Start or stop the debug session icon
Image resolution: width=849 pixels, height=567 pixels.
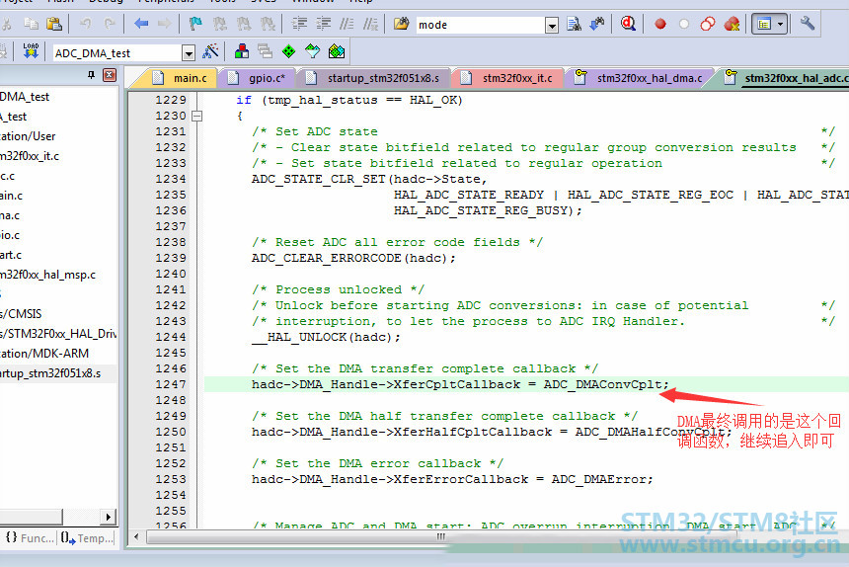point(628,24)
